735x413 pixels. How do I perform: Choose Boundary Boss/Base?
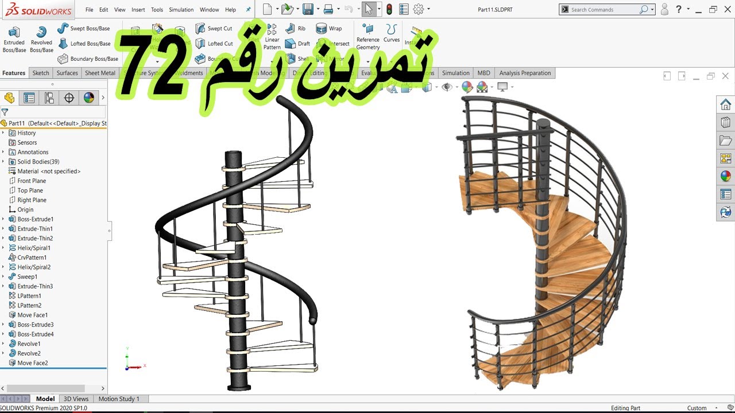pos(87,59)
